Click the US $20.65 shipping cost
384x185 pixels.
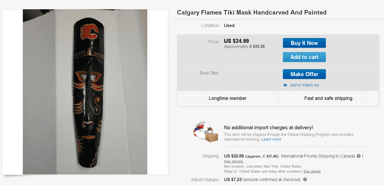pyautogui.click(x=234, y=156)
